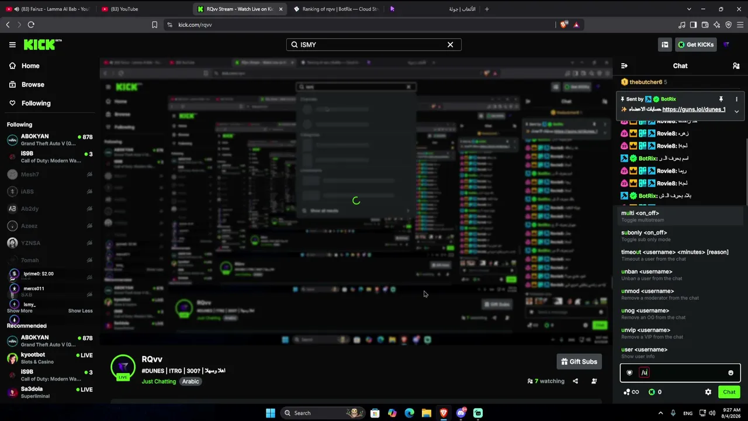Click the shield identity icon in chat input
Viewport: 748px width, 421px height.
629,372
